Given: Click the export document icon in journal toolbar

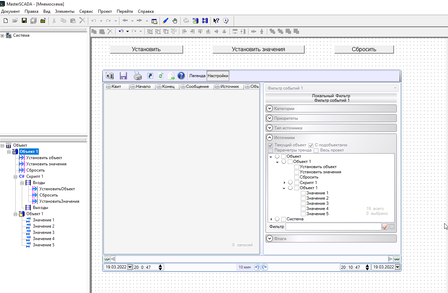Looking at the screenshot, I should [x=171, y=76].
